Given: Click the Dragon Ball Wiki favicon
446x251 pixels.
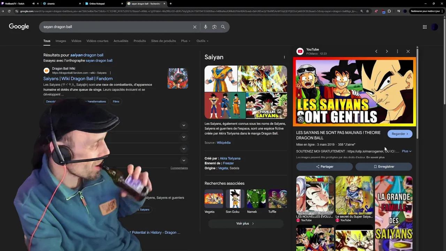Looking at the screenshot, I should pyautogui.click(x=46, y=71).
